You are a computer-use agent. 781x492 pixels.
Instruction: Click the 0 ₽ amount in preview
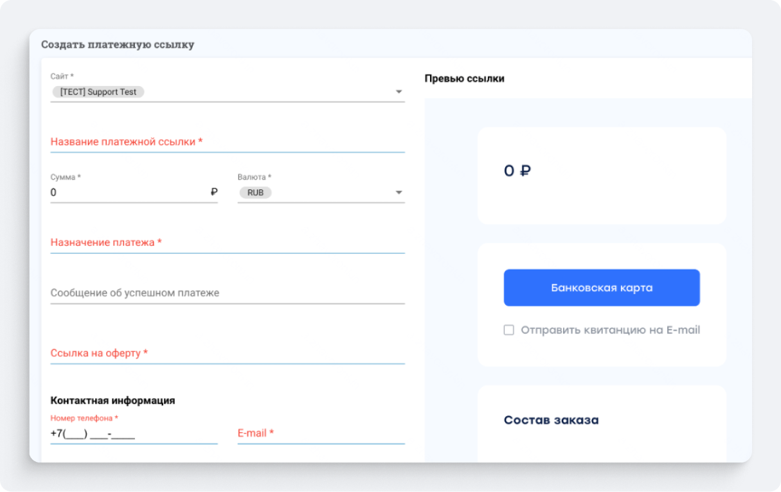(517, 171)
